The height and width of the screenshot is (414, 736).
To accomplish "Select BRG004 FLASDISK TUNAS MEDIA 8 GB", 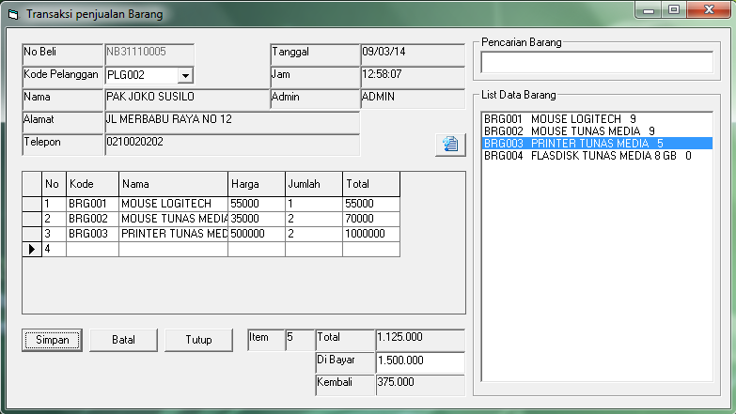I will (597, 156).
